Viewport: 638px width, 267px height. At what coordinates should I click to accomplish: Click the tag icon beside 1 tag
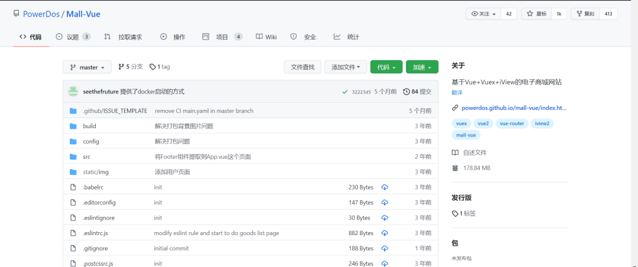coord(152,67)
